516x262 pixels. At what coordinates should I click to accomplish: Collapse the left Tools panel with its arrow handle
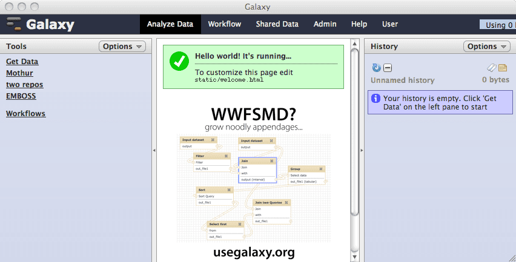tap(153, 150)
